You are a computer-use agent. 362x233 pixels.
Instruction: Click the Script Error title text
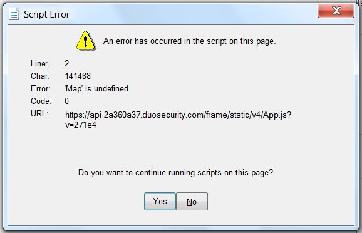point(46,14)
